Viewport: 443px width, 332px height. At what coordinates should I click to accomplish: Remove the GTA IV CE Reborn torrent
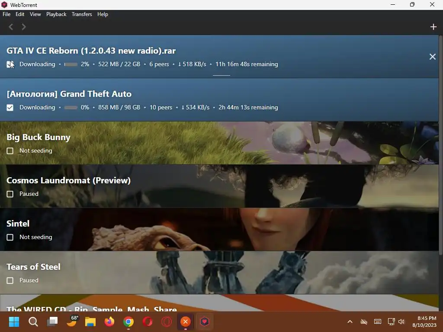(x=433, y=57)
